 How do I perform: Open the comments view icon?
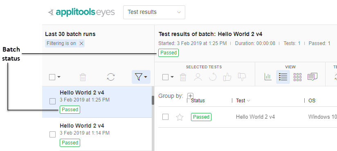tap(312, 77)
